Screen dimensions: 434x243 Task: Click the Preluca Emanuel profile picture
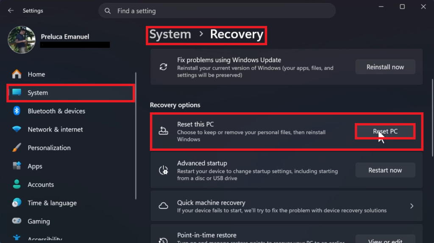pos(22,40)
